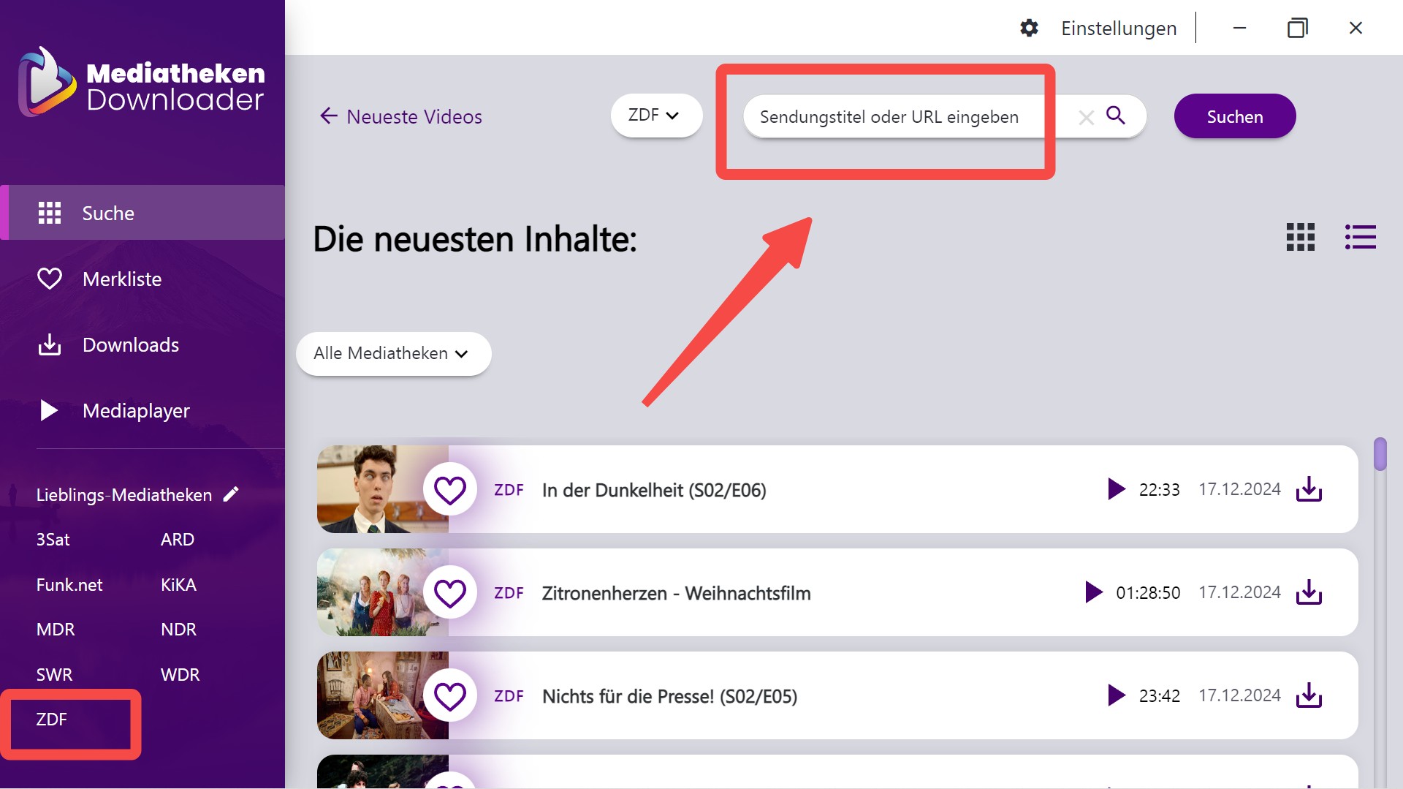Select ARD Mediathek
Viewport: 1403px width, 789px height.
tap(178, 540)
